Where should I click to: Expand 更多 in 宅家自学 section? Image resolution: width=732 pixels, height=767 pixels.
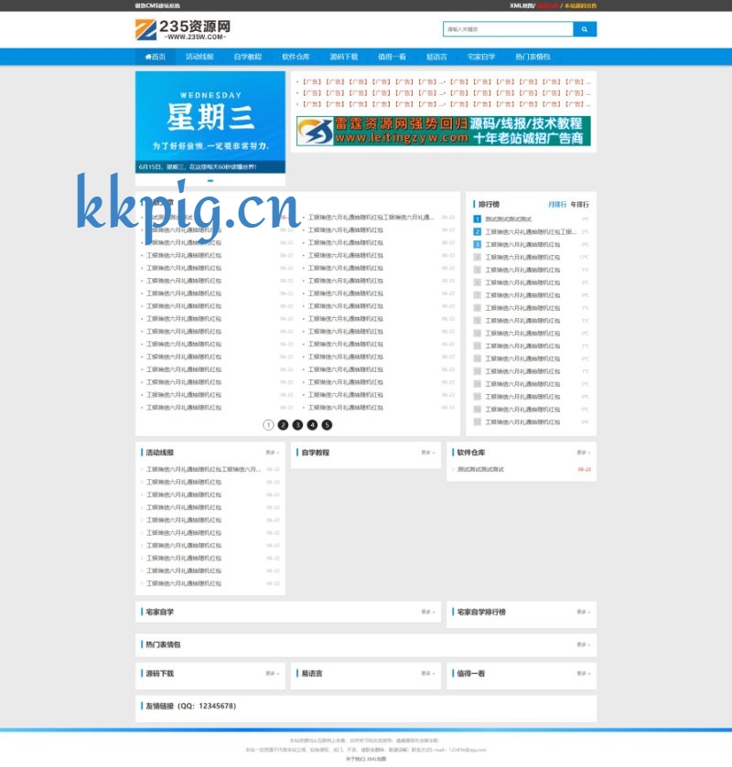pyautogui.click(x=428, y=612)
